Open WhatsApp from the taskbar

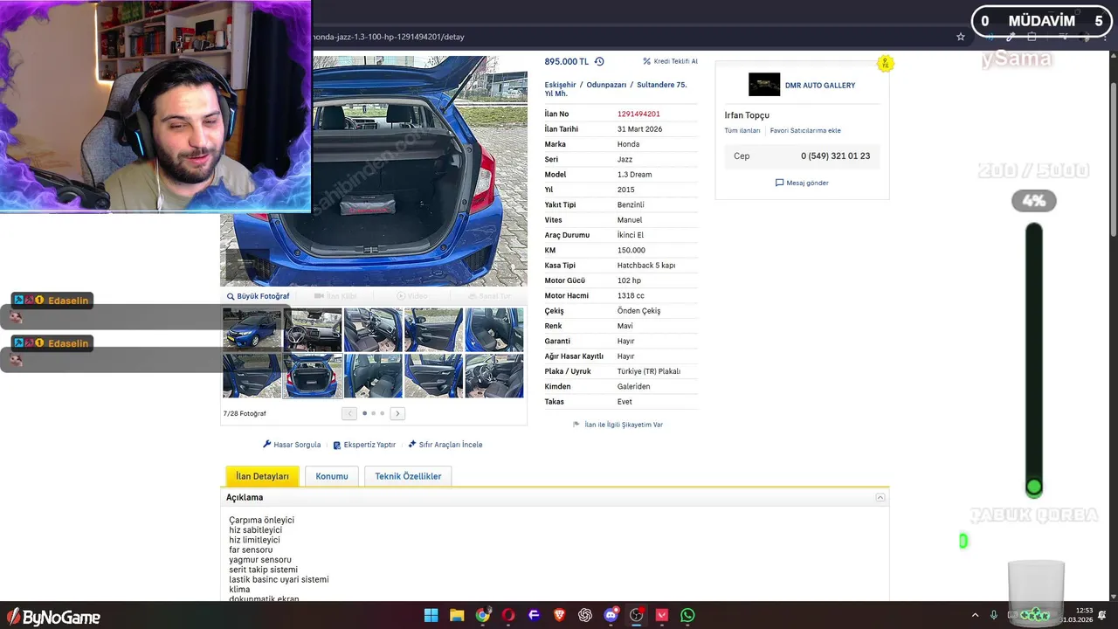coord(687,615)
